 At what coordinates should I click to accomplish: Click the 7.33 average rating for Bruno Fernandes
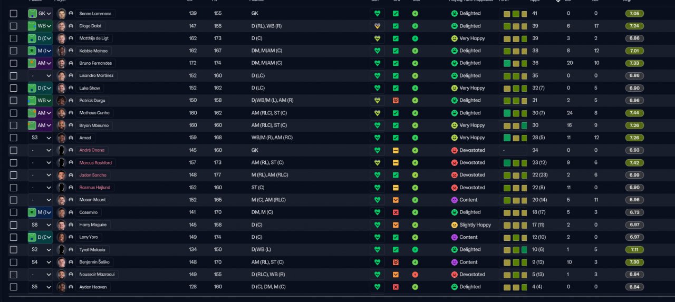634,63
